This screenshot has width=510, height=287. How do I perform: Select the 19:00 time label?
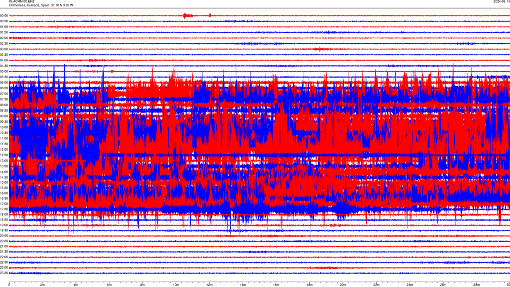pyautogui.click(x=4, y=225)
